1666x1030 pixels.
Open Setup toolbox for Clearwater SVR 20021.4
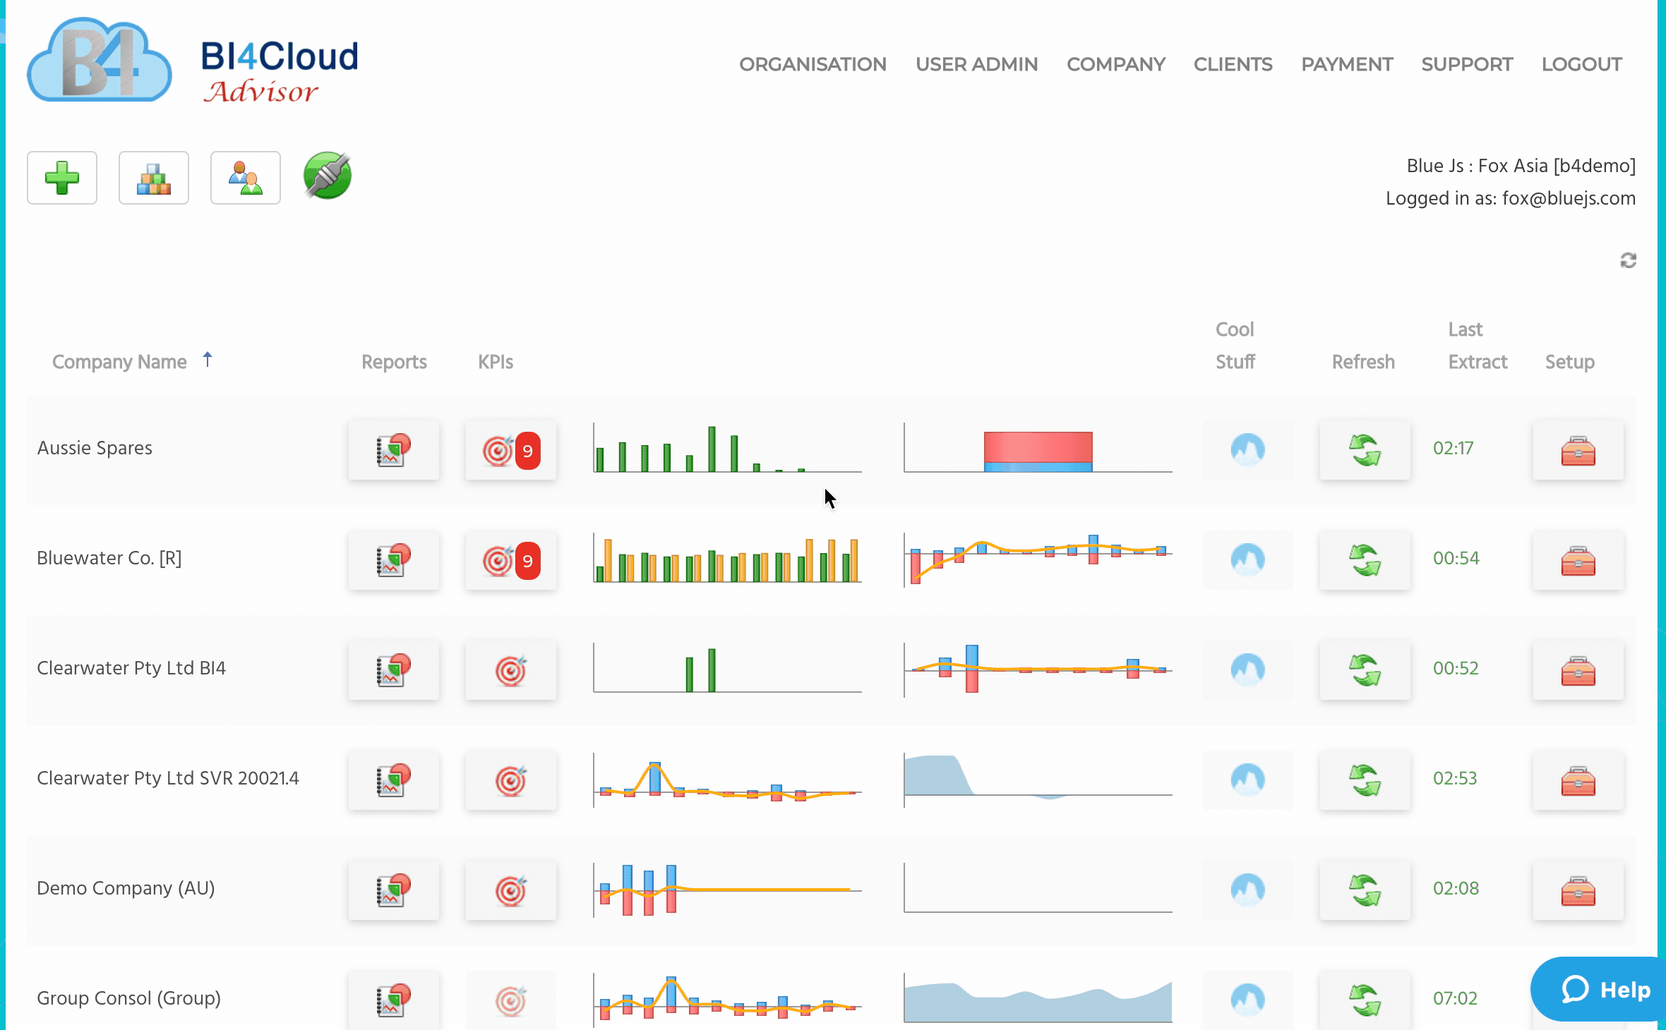(x=1578, y=780)
